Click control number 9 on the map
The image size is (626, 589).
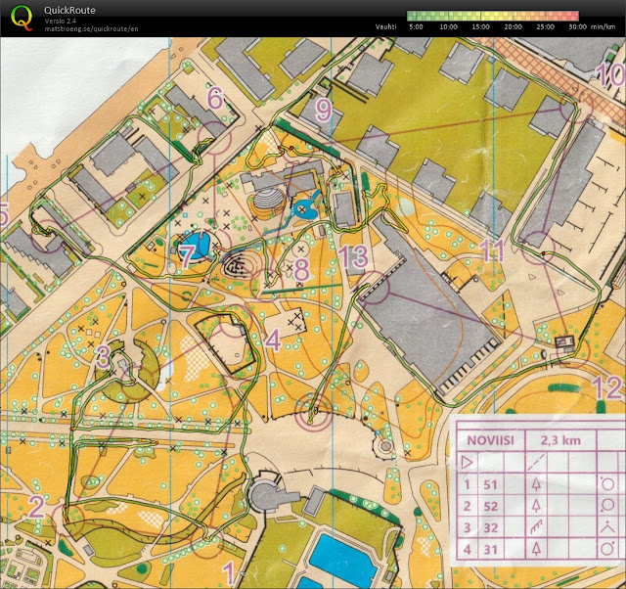point(323,110)
